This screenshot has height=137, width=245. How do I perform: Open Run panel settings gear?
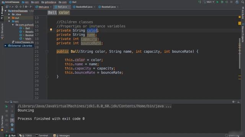(x=234, y=102)
